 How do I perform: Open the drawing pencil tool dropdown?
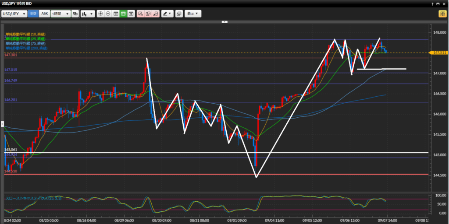pyautogui.click(x=167, y=14)
